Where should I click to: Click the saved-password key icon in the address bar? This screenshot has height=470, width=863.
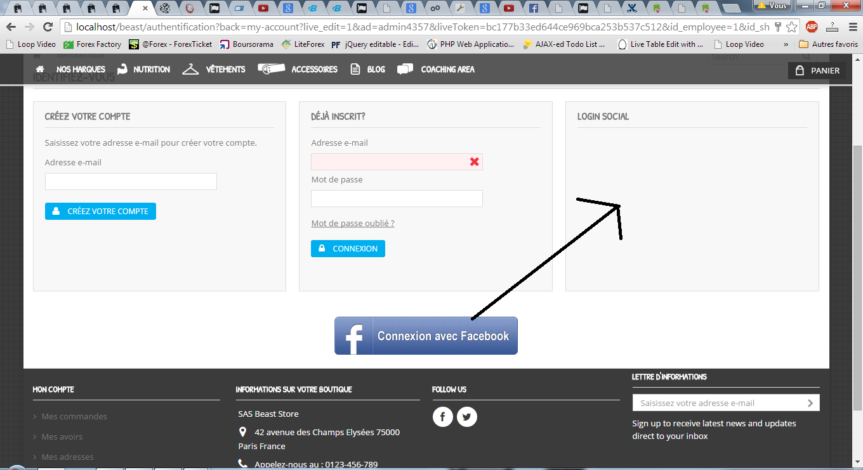tap(777, 27)
